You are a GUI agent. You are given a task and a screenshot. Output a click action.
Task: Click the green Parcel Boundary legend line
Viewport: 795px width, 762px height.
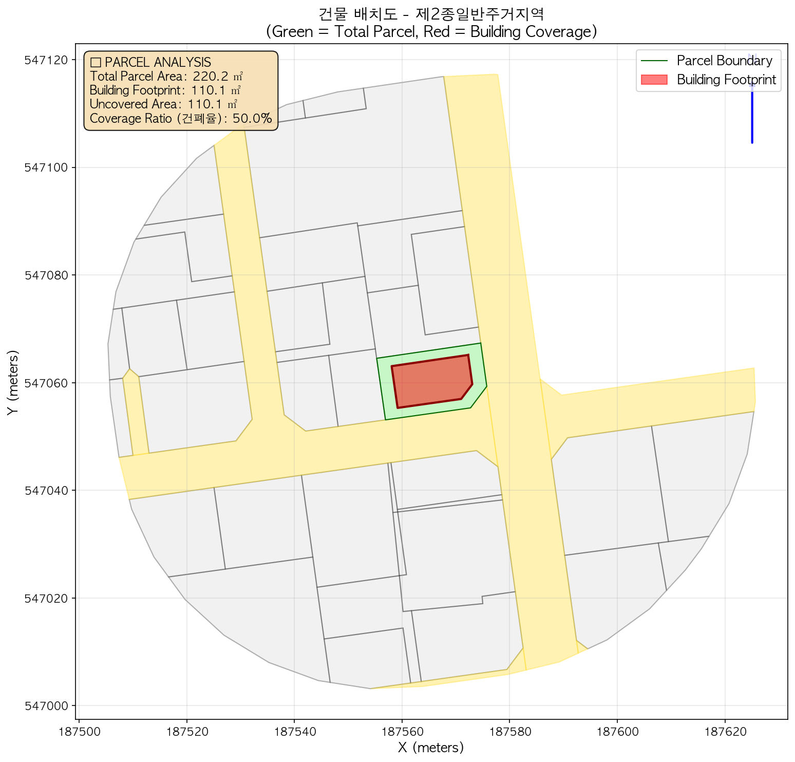coord(654,61)
